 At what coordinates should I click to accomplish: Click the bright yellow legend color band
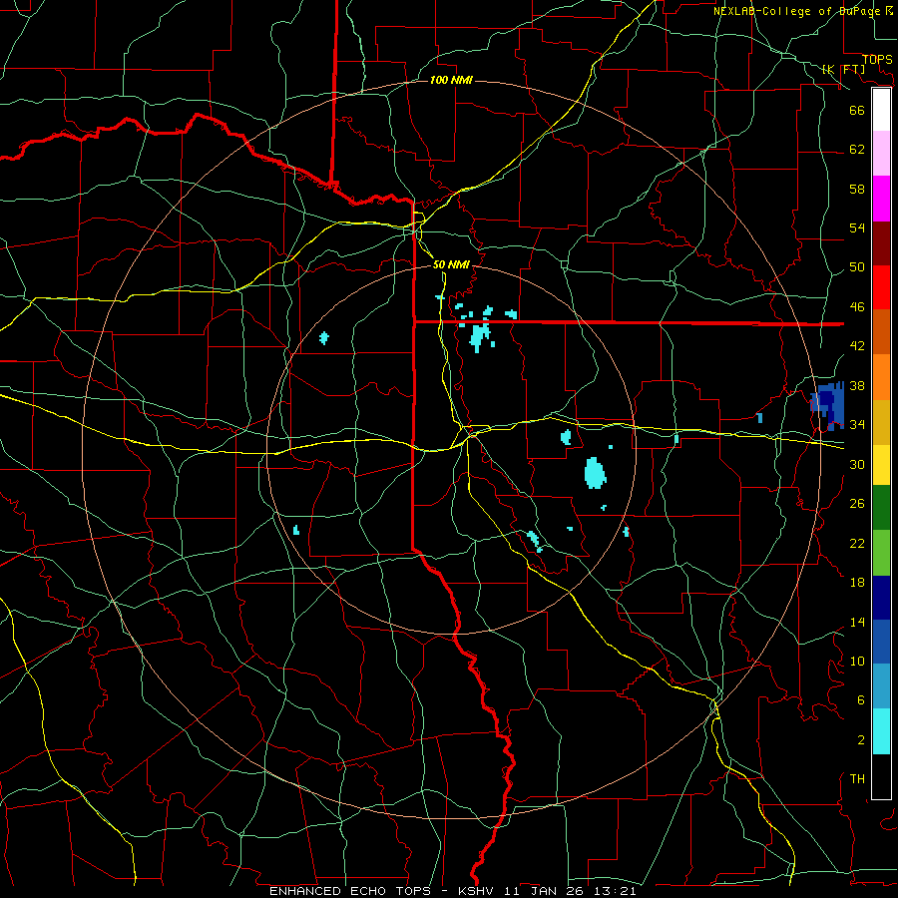tap(881, 465)
